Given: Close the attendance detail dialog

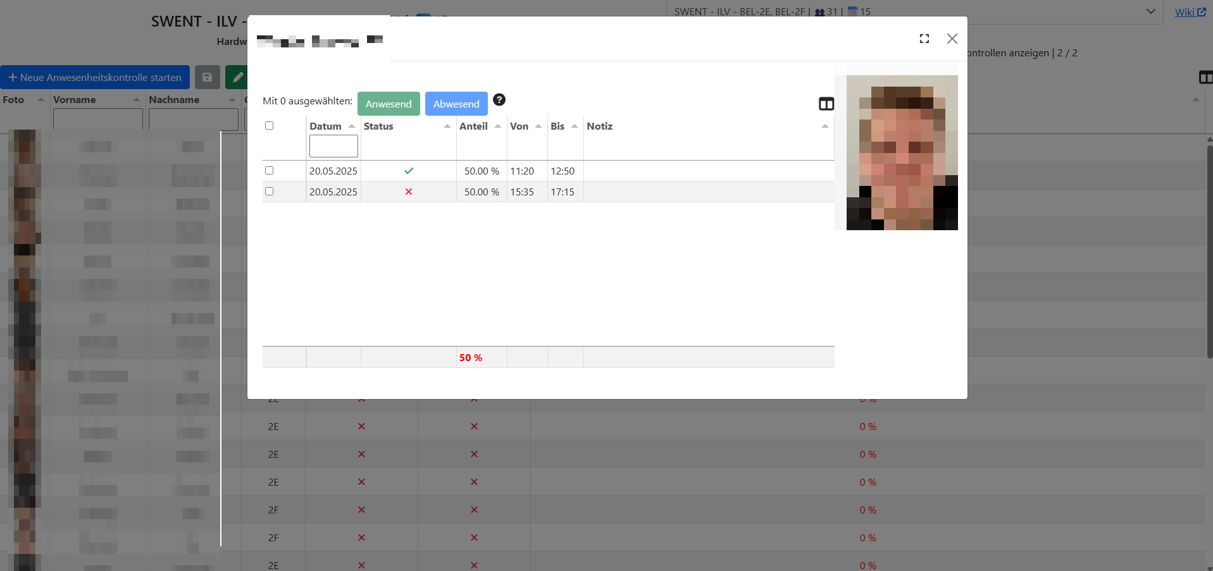Looking at the screenshot, I should tap(952, 39).
